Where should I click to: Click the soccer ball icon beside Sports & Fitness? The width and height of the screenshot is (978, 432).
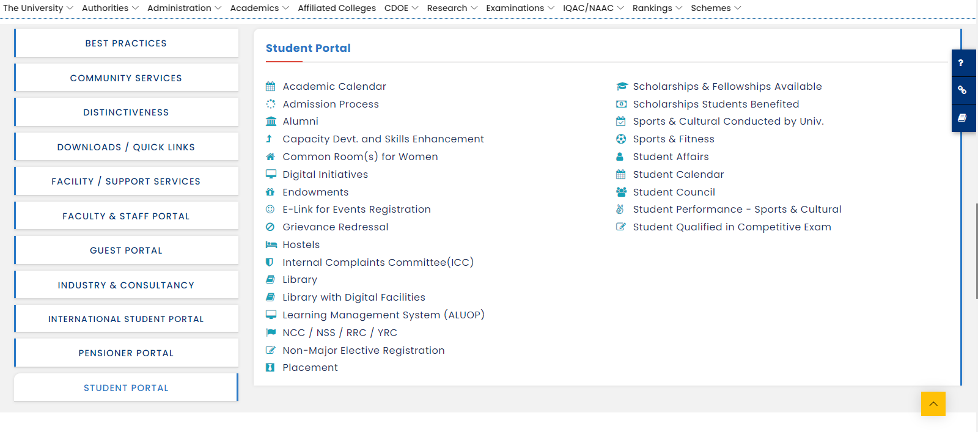coord(621,139)
